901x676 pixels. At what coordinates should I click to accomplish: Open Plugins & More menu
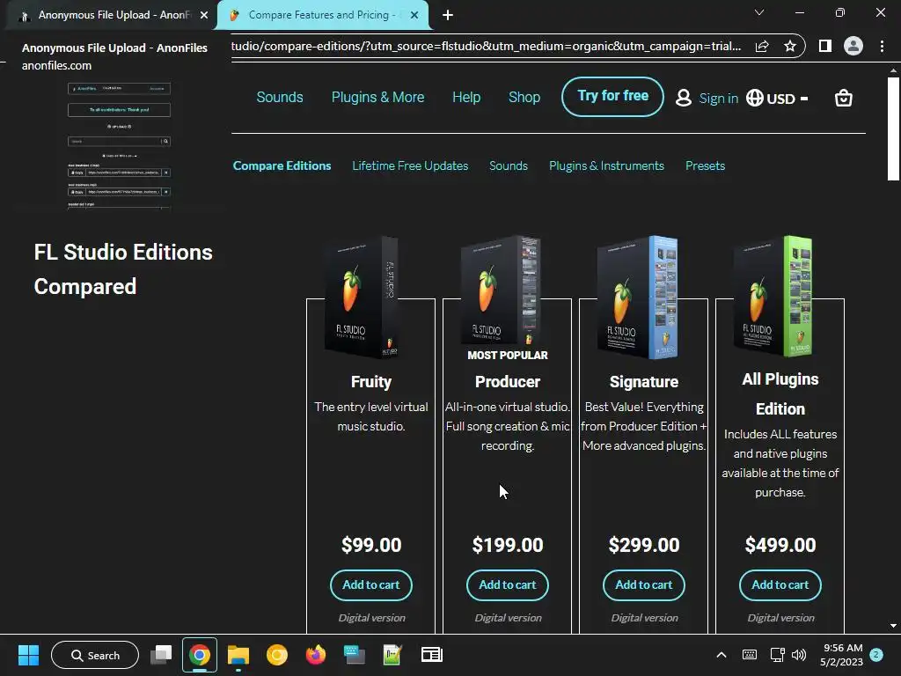(x=377, y=97)
